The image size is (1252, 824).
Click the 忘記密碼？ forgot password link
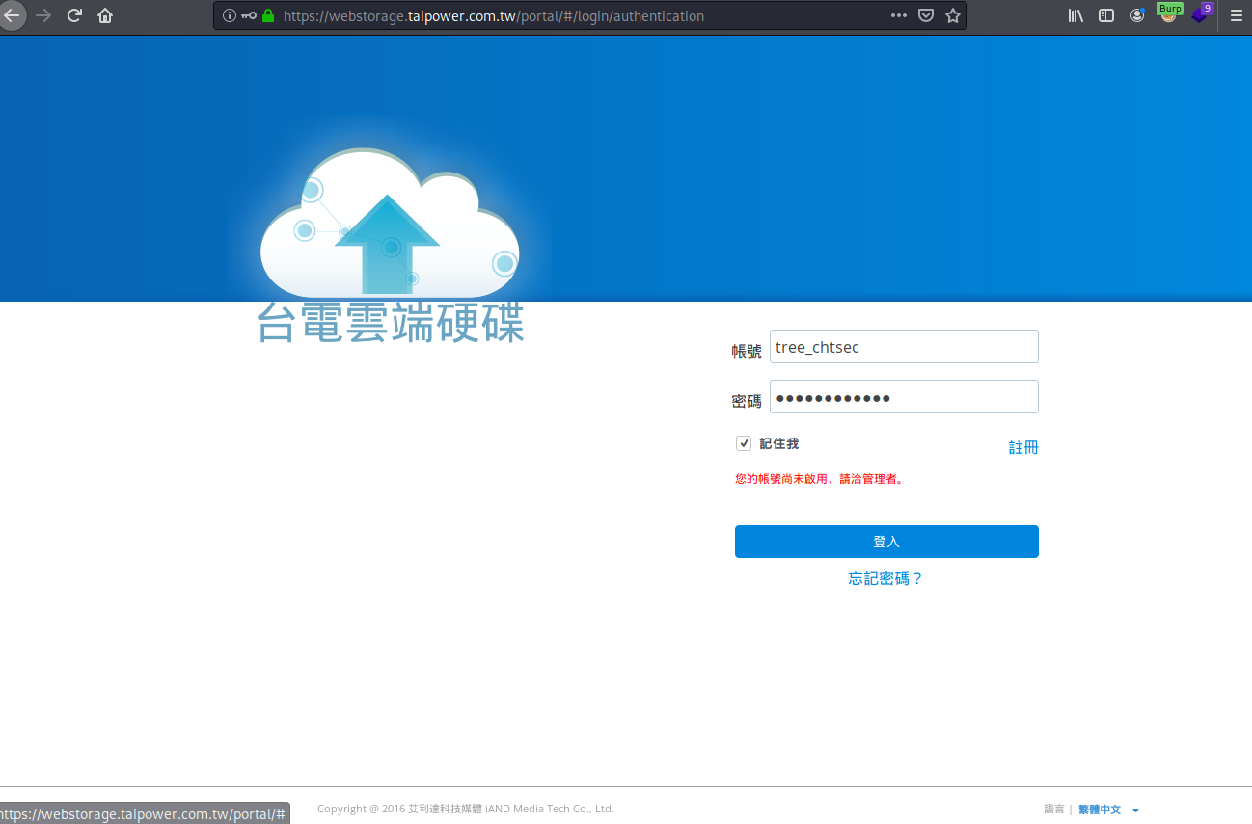pos(886,578)
